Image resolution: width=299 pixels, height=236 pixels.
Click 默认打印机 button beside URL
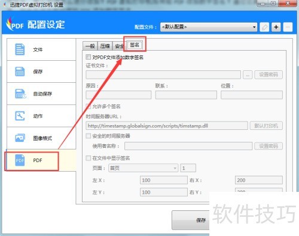coord(266,126)
